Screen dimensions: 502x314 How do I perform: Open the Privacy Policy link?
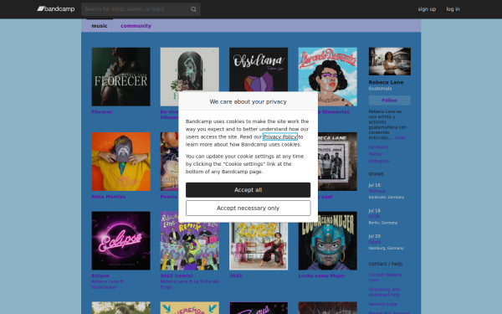(280, 136)
